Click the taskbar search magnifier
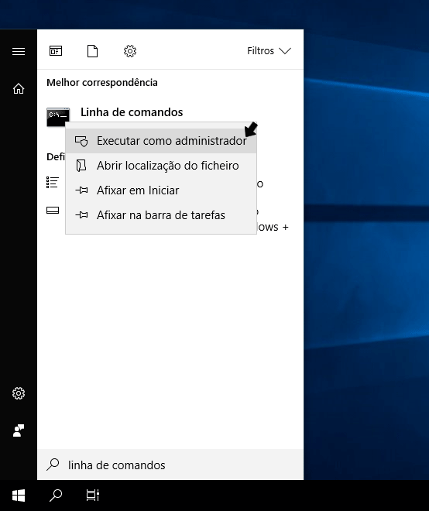Screen dimensions: 429x511 tap(56, 496)
